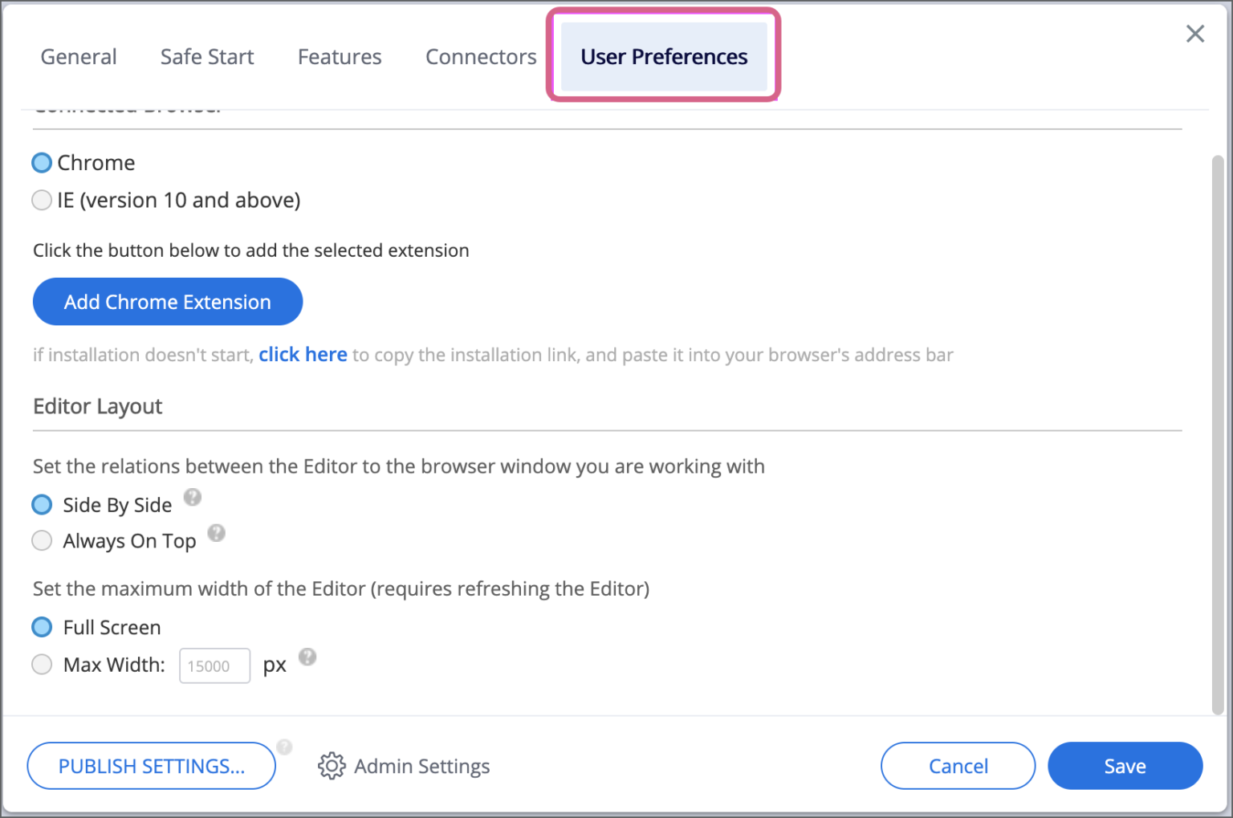Click the 'click here' installation link
The width and height of the screenshot is (1233, 818).
303,354
